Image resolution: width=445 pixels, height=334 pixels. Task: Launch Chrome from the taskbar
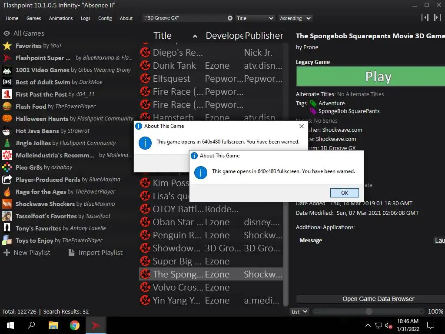75,325
